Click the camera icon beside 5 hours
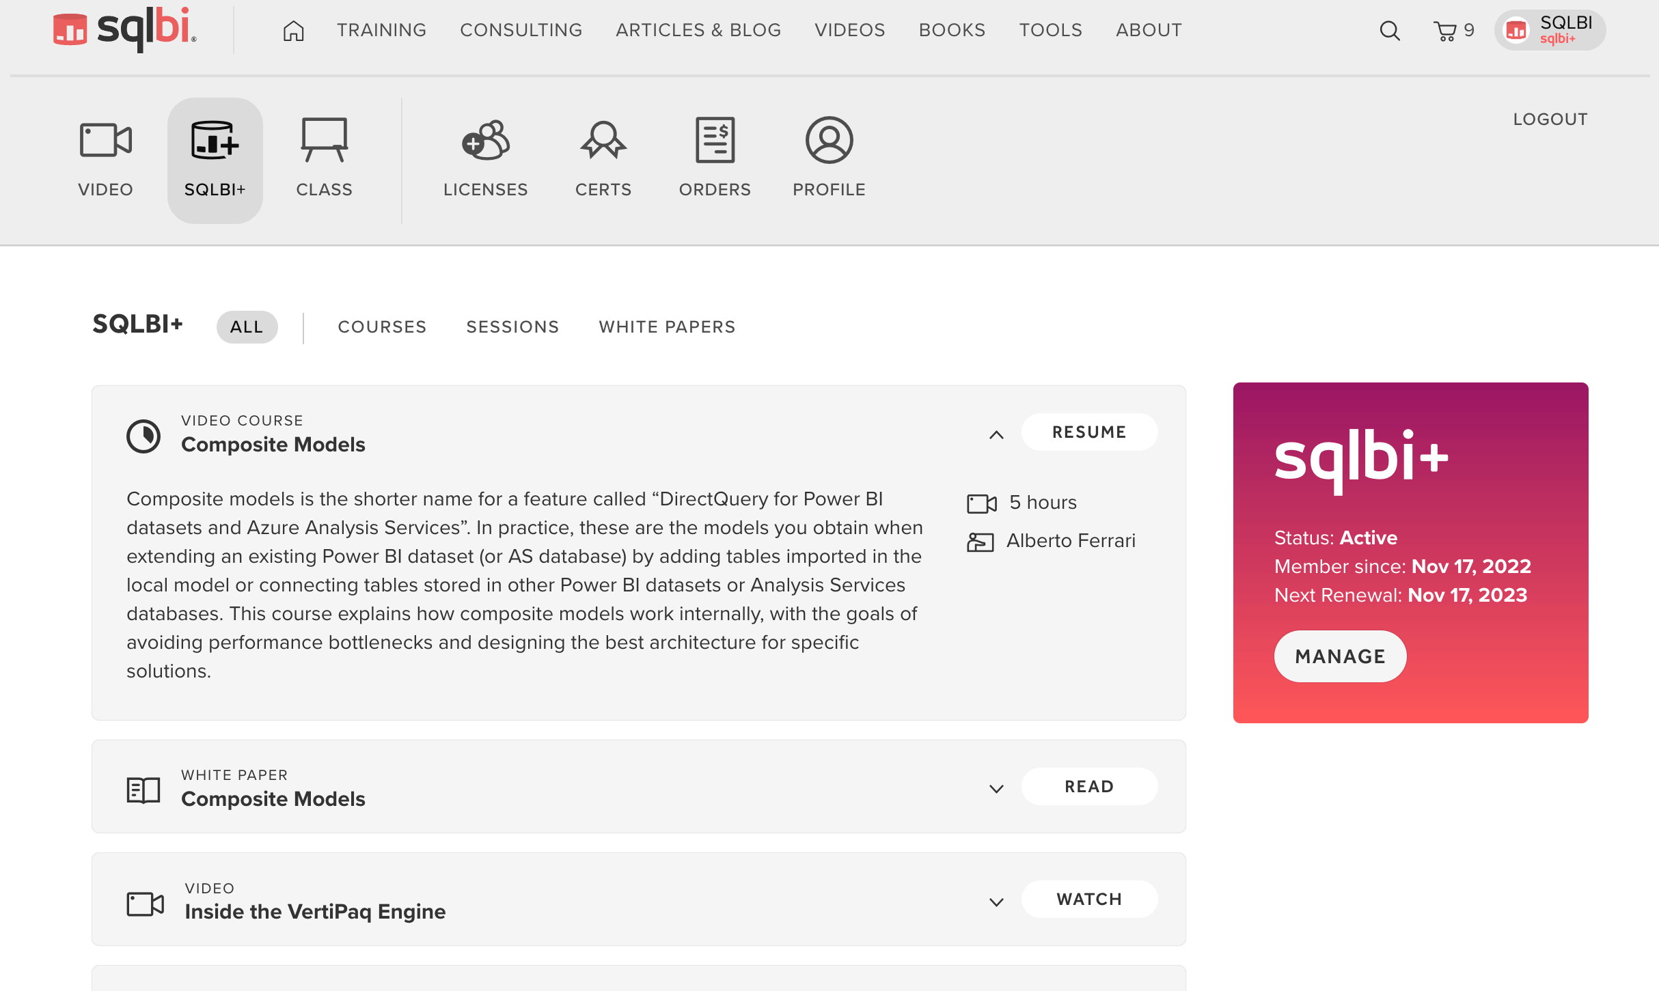This screenshot has width=1659, height=991. [983, 503]
